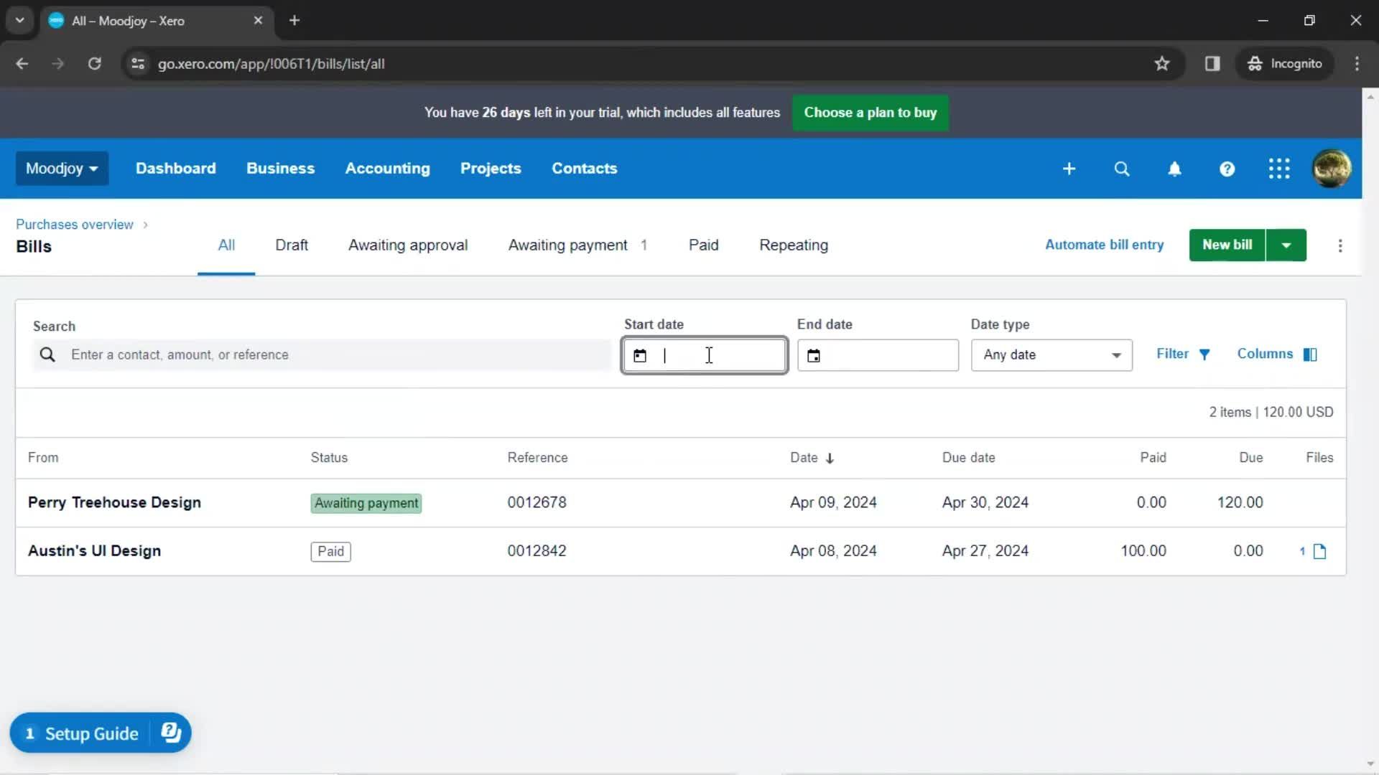Image resolution: width=1379 pixels, height=775 pixels.
Task: Open Automate bill entry link
Action: coord(1105,245)
